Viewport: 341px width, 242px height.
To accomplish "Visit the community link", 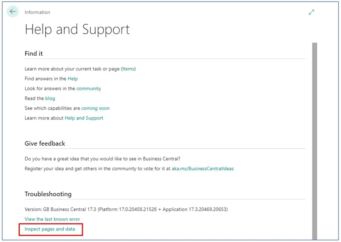I will [x=89, y=89].
